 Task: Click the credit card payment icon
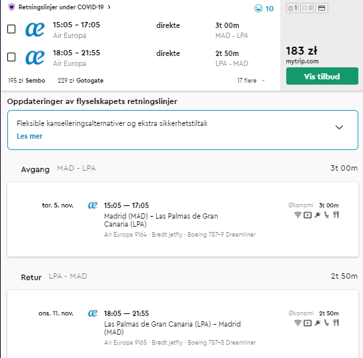coord(322,8)
